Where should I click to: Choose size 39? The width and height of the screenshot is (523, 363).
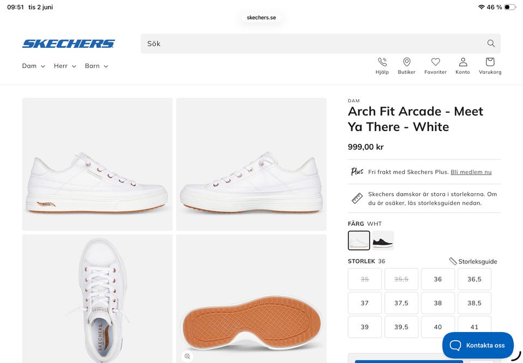(x=364, y=327)
